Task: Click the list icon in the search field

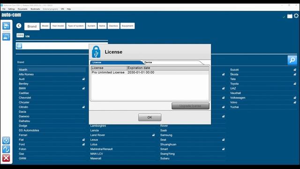Action: (19, 46)
